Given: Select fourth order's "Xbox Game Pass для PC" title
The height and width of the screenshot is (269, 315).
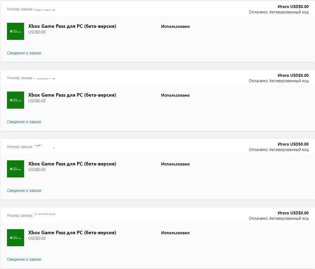Looking at the screenshot, I should 72,233.
